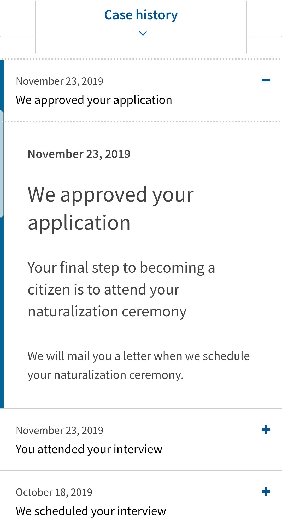Click the bold November 23, 2019 date in details
Viewport: 282px width, 524px height.
click(79, 154)
